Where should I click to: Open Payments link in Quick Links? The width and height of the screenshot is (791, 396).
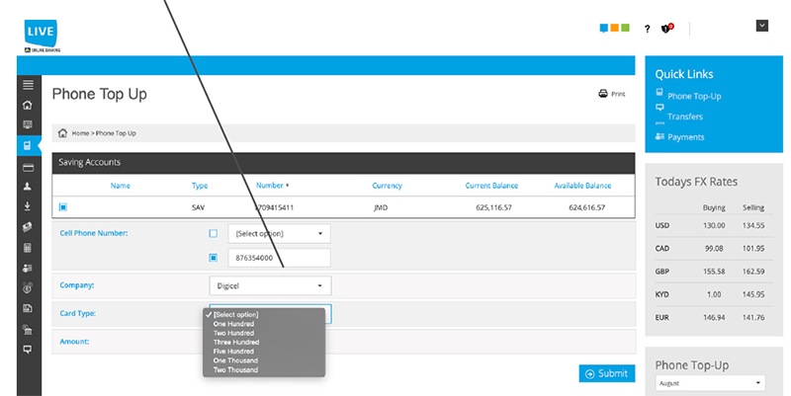[x=685, y=137]
